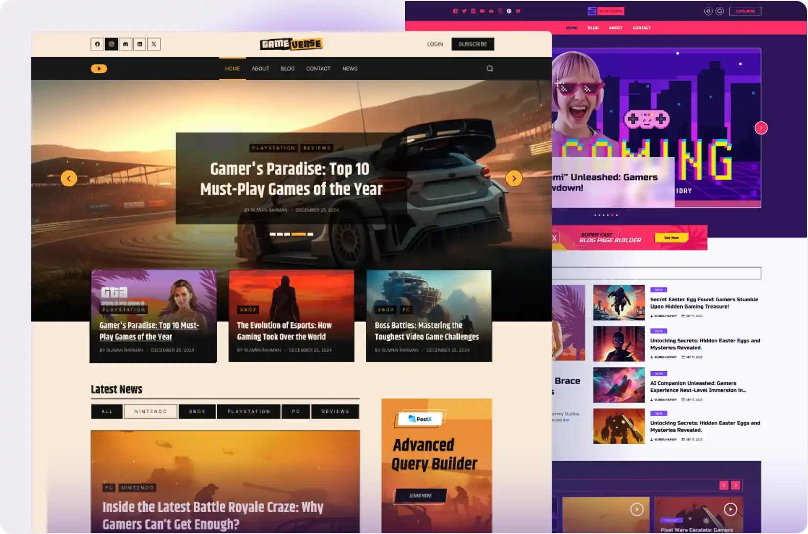Image resolution: width=808 pixels, height=534 pixels.
Task: Click the Facebook icon in GameVerse header
Action: [x=97, y=44]
